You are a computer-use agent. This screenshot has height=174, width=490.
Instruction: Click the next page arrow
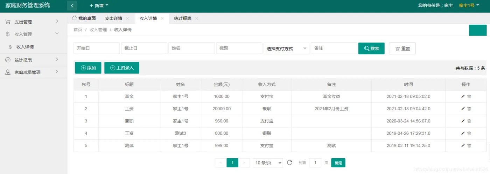pyautogui.click(x=244, y=162)
